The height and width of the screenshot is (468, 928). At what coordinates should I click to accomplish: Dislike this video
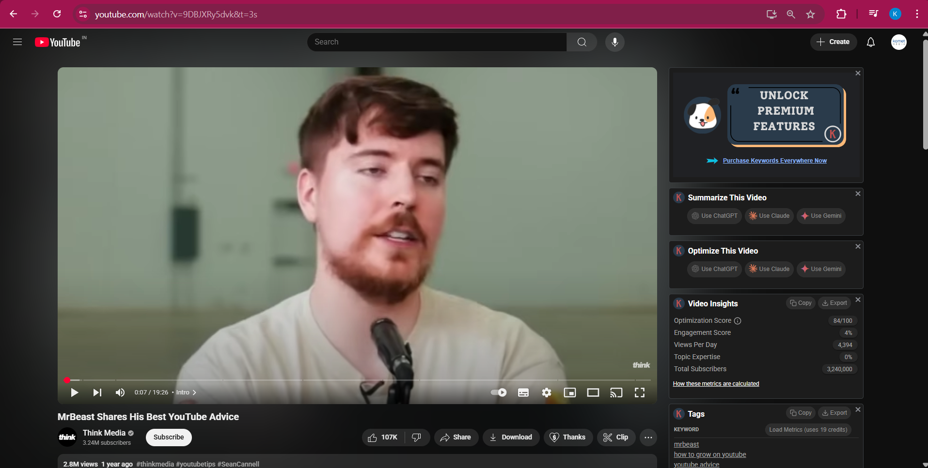click(x=417, y=438)
